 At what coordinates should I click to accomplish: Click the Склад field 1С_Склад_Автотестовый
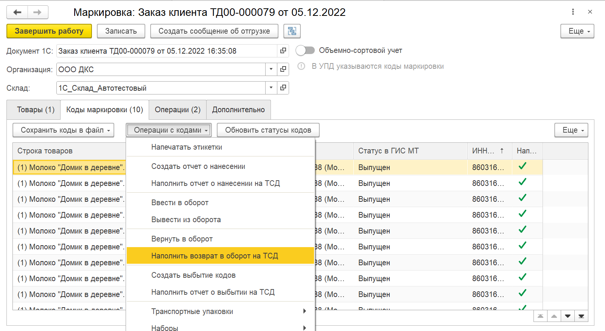[161, 88]
